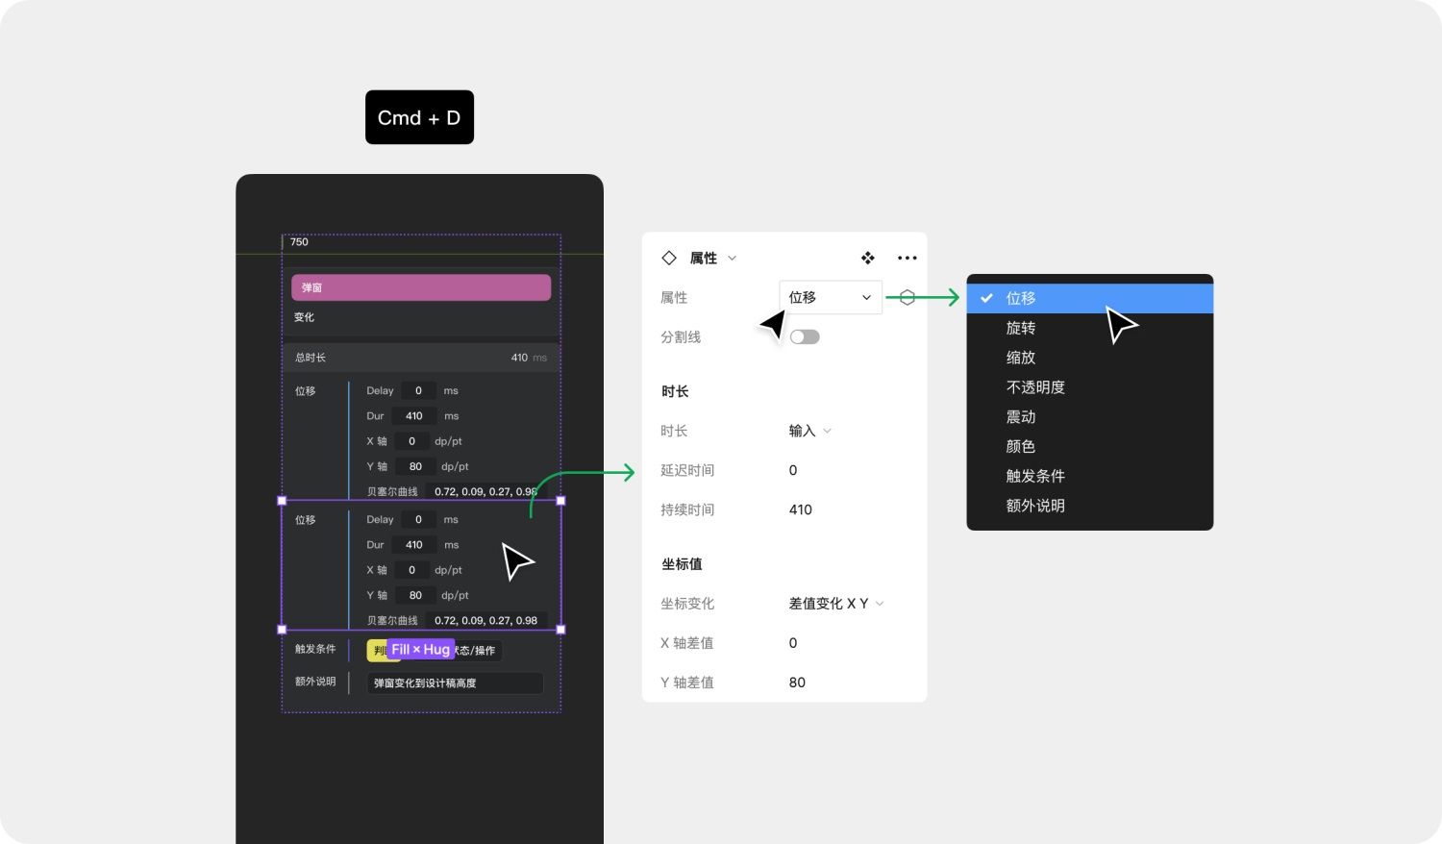The image size is (1442, 844).
Task: Click the 状态/操作 tag beside 触发条件
Action: [x=475, y=651]
